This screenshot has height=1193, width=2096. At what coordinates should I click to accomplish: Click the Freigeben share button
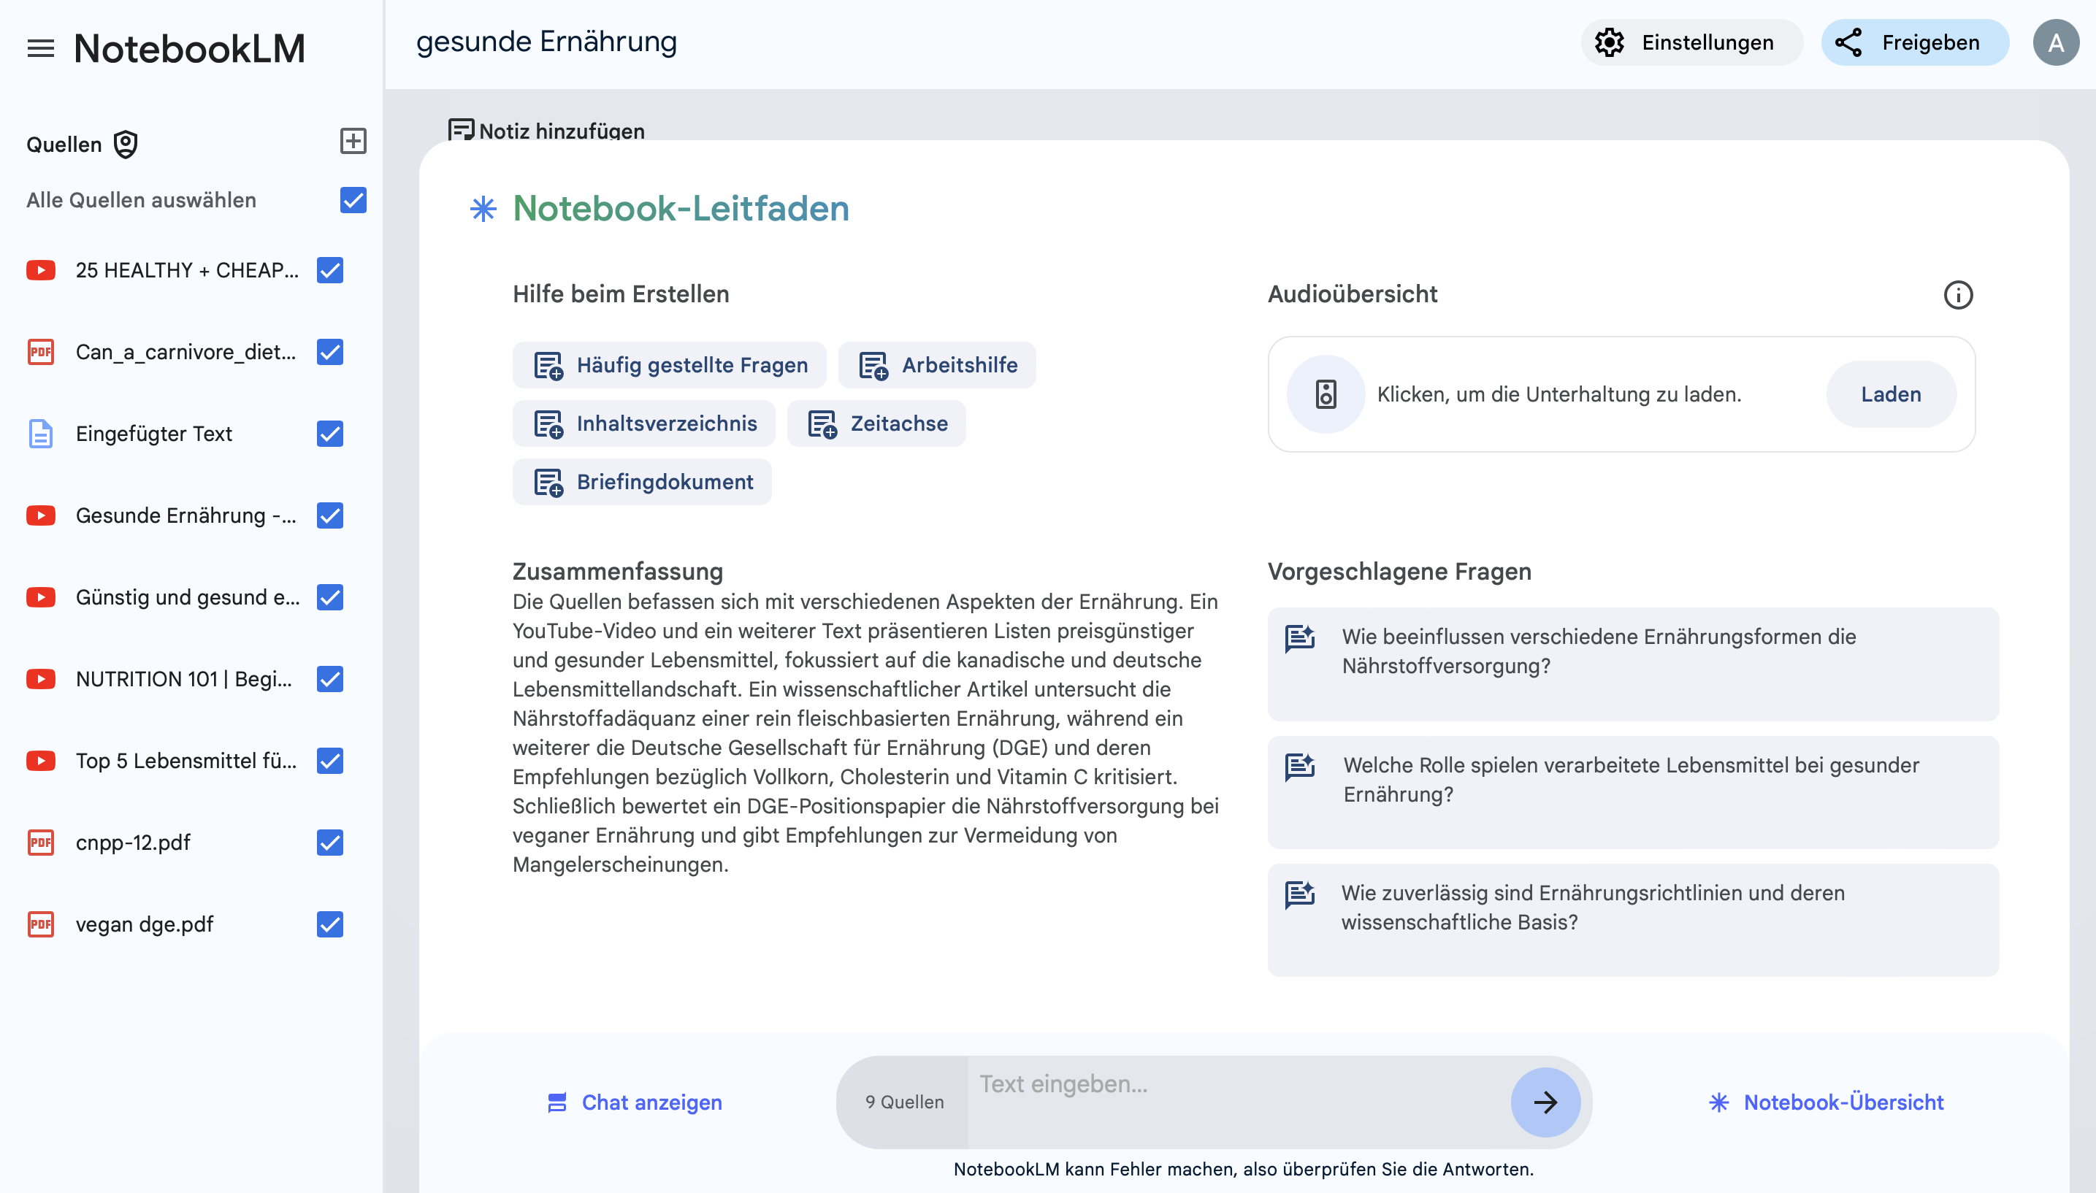point(1914,42)
